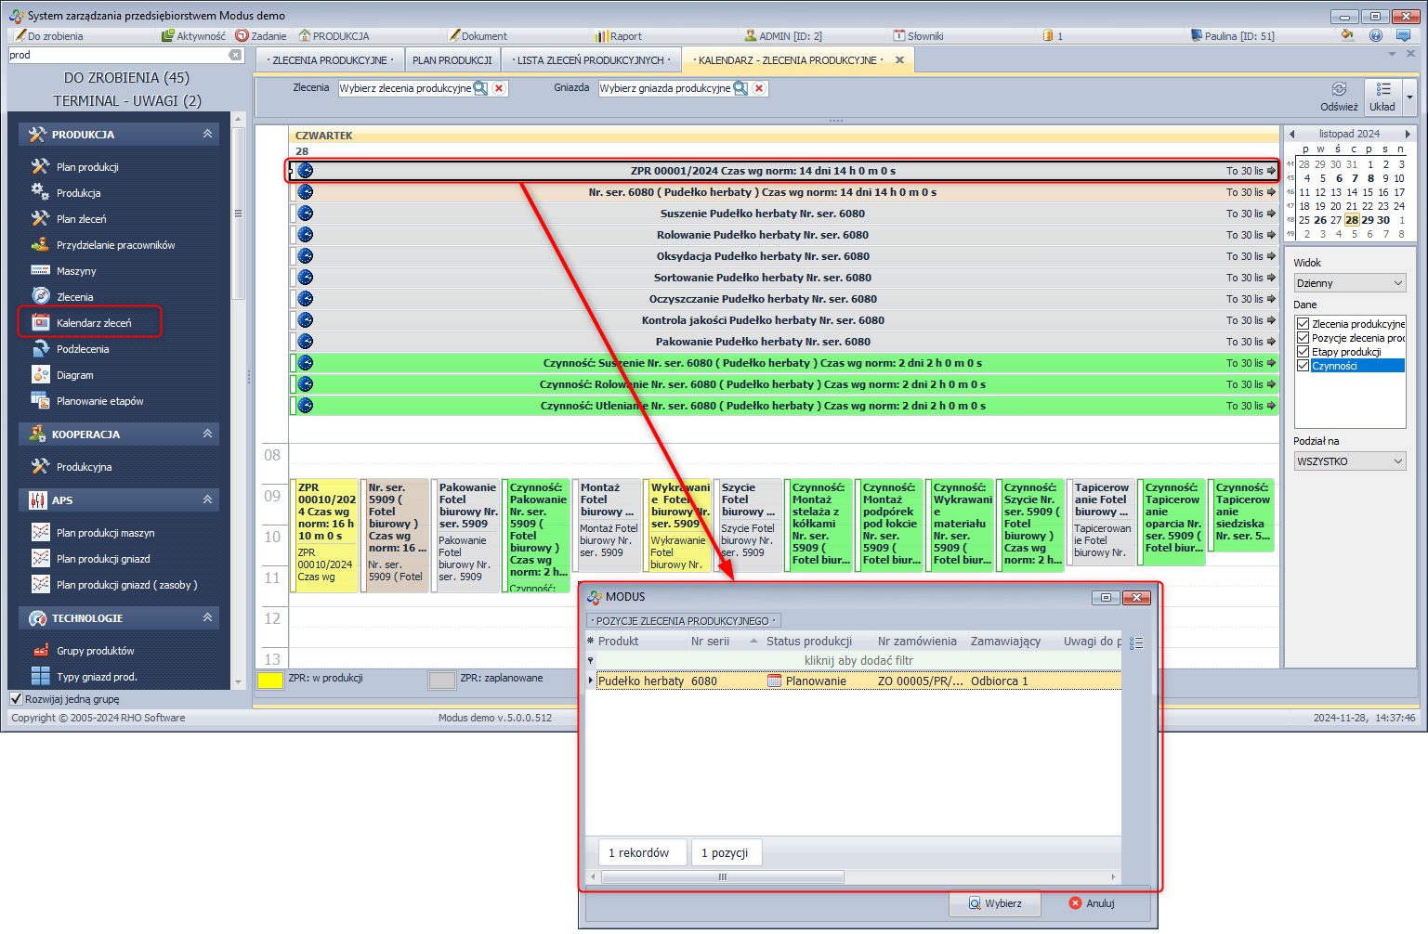Click the Układ layout icon
This screenshot has height=934, width=1428.
(1382, 90)
